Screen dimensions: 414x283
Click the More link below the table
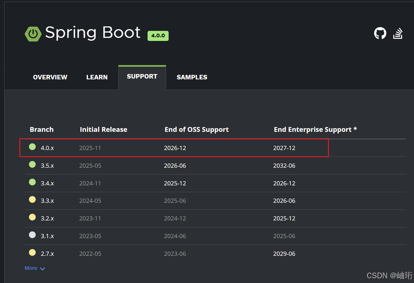(31, 268)
